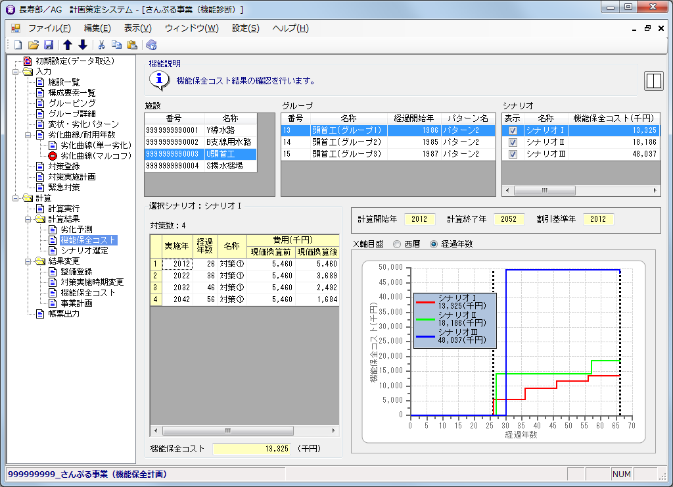Collapse the 入力 tree folder

pyautogui.click(x=16, y=72)
